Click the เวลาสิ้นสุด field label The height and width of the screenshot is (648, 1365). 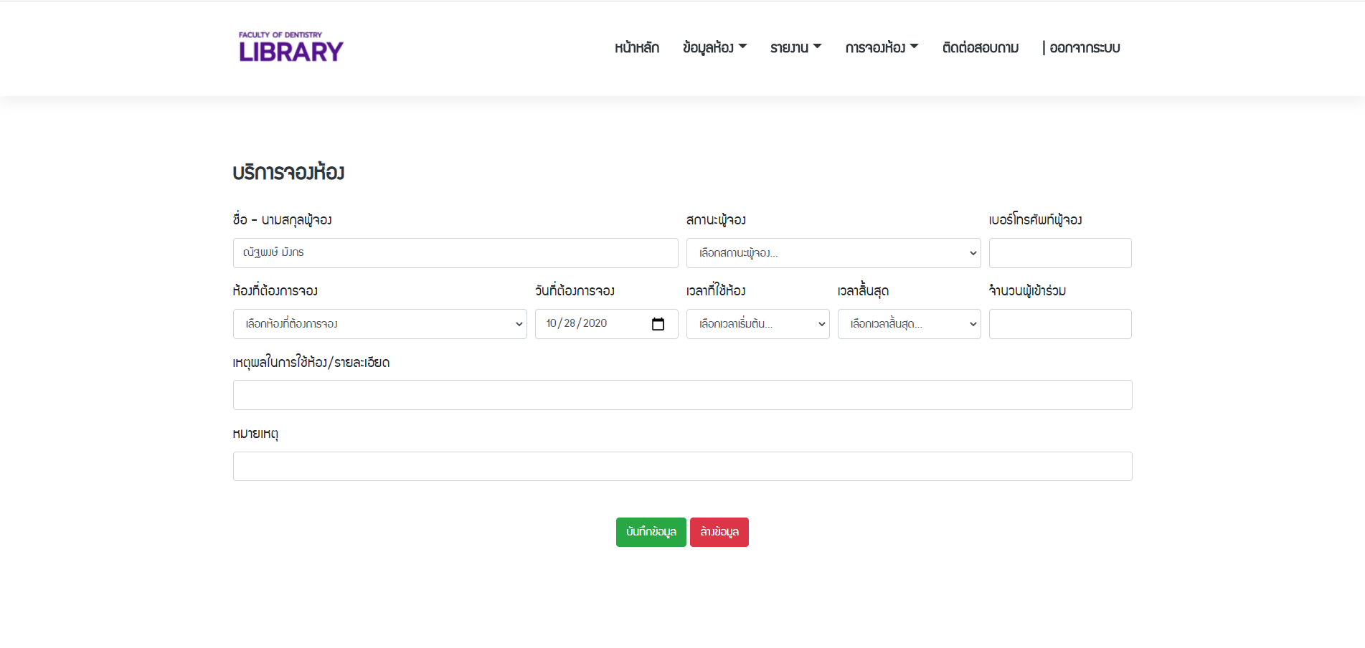point(863,290)
